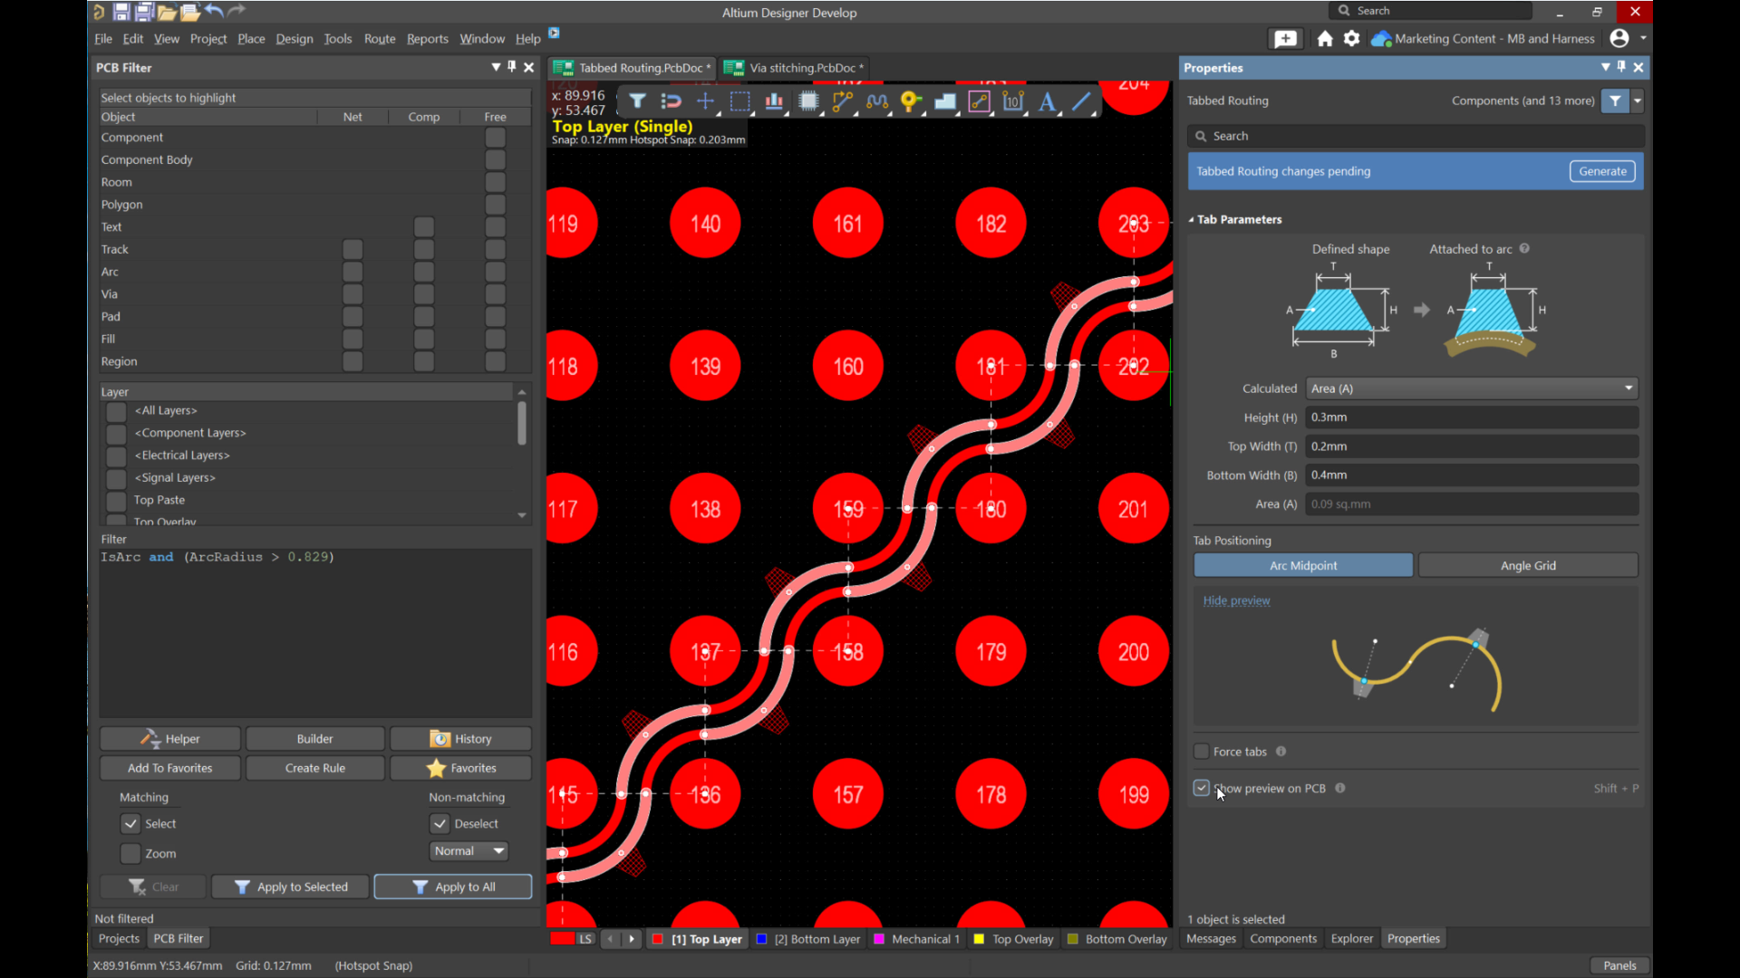1740x978 pixels.
Task: Check the Free box for Component
Action: tap(495, 137)
